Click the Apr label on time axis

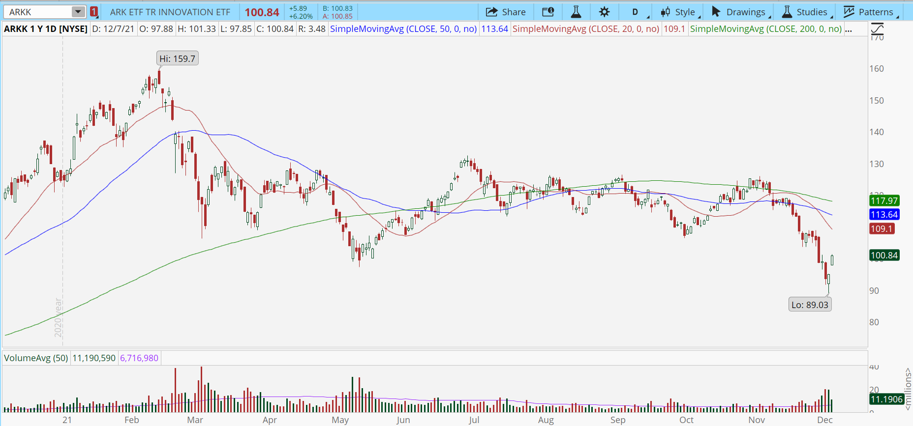[270, 420]
